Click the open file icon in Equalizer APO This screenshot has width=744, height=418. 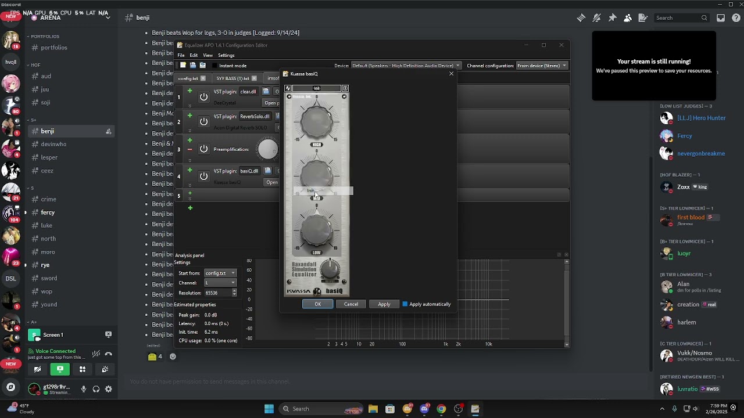coord(193,66)
